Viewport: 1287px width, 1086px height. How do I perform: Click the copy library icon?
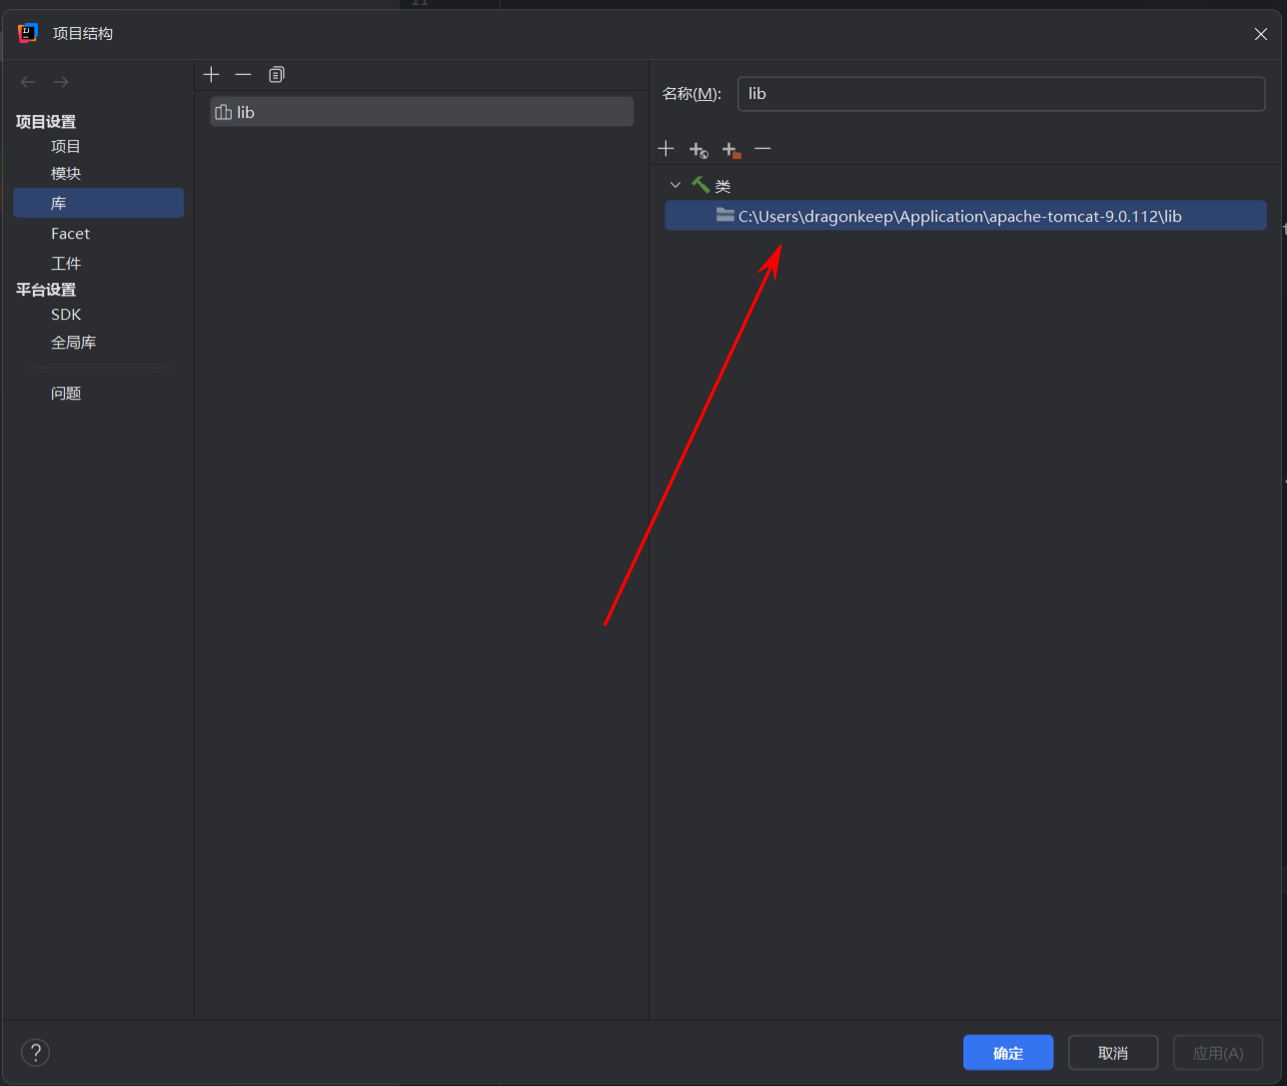(x=277, y=75)
